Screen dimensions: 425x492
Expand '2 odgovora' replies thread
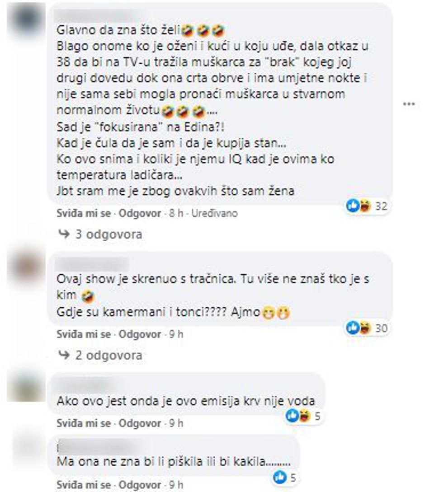[109, 355]
